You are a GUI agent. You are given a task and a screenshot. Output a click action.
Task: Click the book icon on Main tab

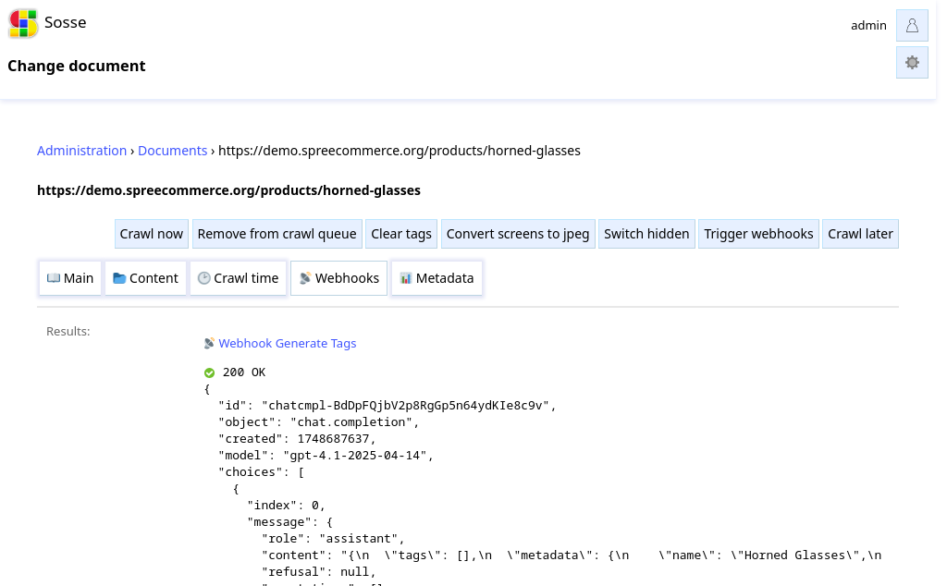(54, 278)
